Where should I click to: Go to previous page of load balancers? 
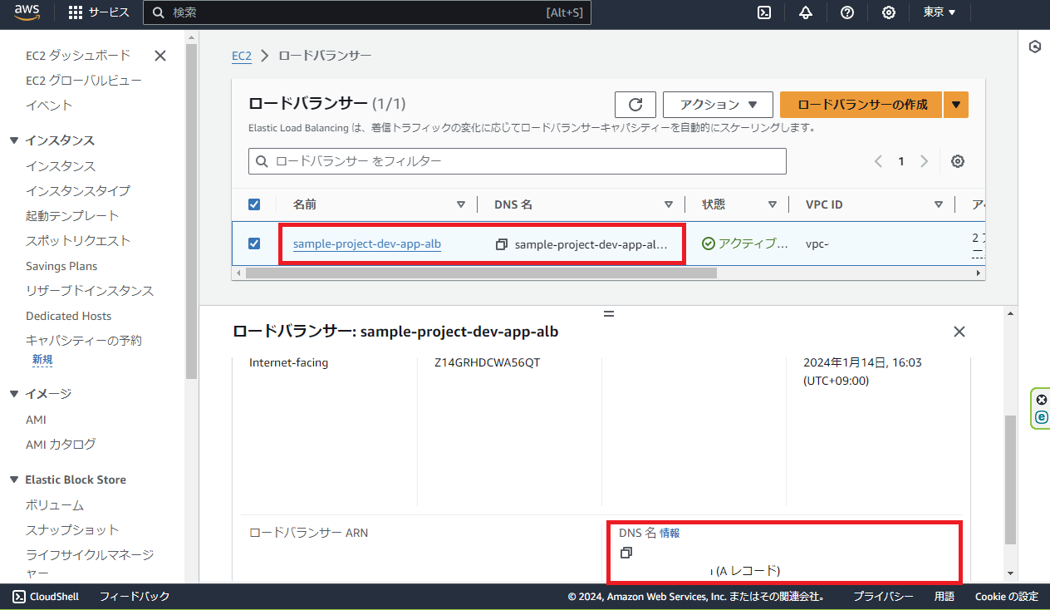pos(878,161)
